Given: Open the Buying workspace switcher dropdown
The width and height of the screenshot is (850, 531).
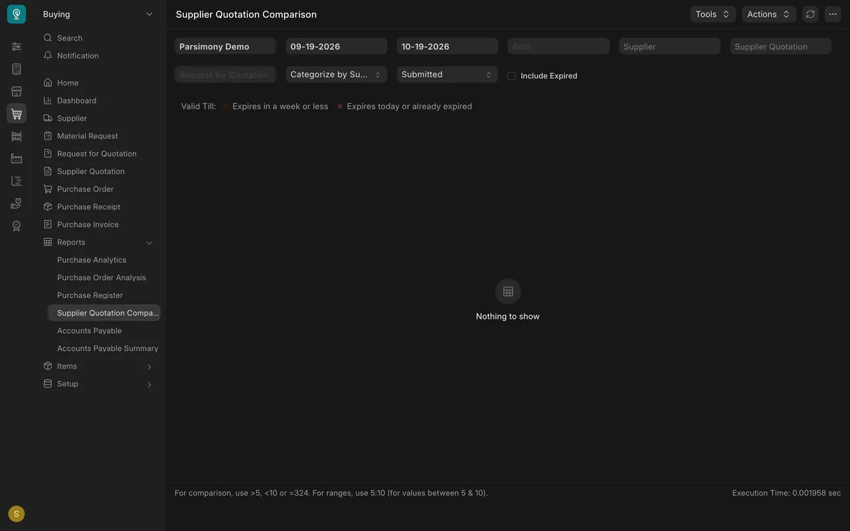Looking at the screenshot, I should [98, 14].
